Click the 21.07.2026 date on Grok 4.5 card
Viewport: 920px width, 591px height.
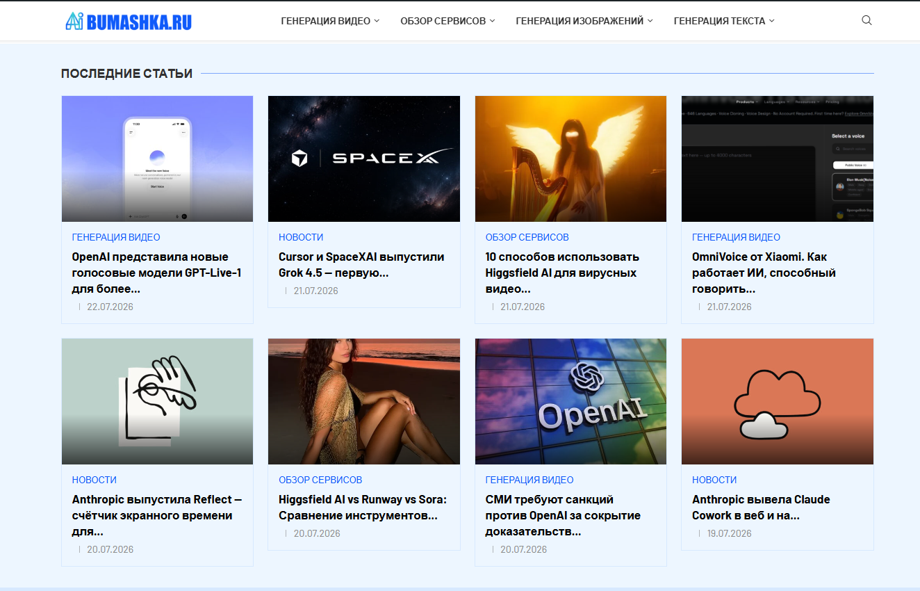pos(316,291)
